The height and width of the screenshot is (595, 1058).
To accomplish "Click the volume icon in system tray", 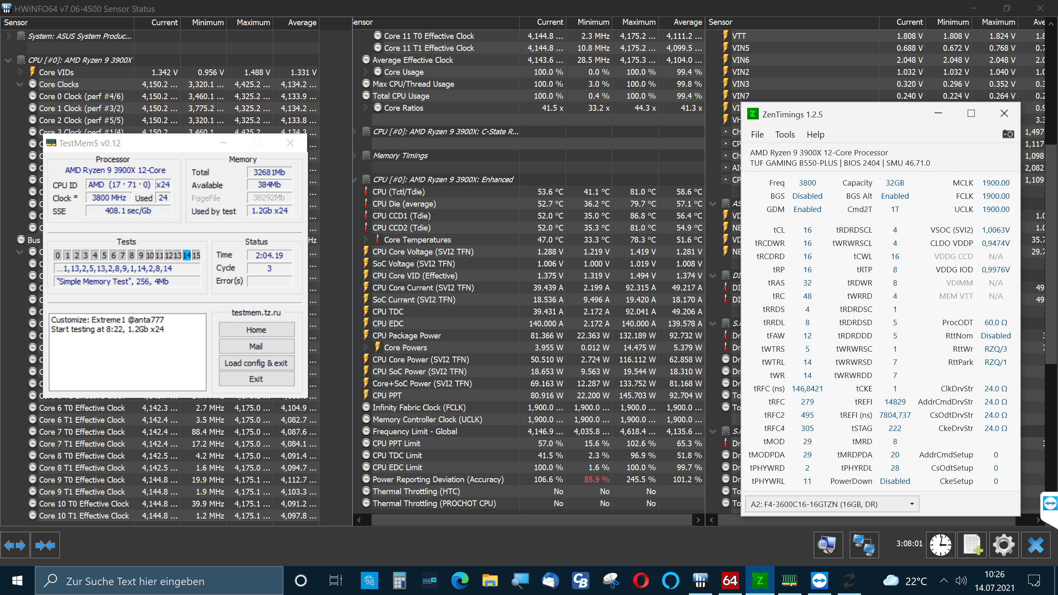I will [961, 581].
